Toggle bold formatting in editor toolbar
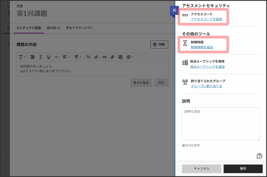 click(33, 57)
